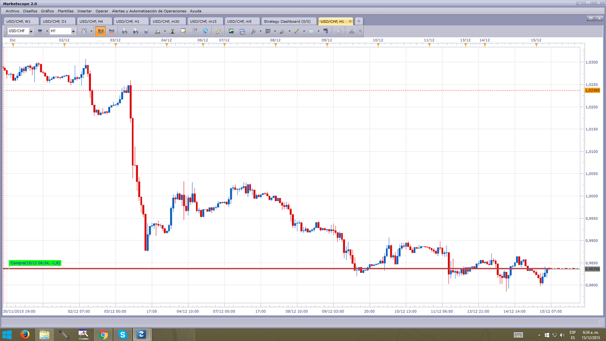Switch to the USD/CHF, m30 tab
This screenshot has height=341, width=606.
click(x=168, y=21)
